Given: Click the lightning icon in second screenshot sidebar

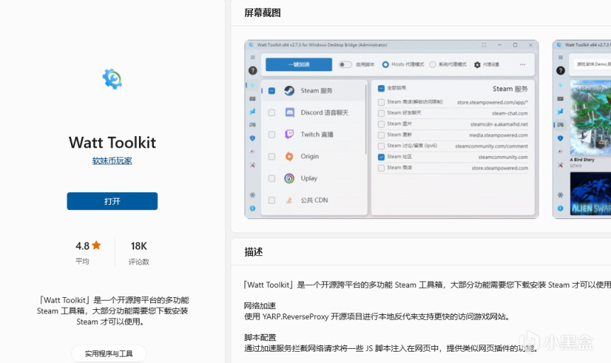Looking at the screenshot, I should click(561, 85).
